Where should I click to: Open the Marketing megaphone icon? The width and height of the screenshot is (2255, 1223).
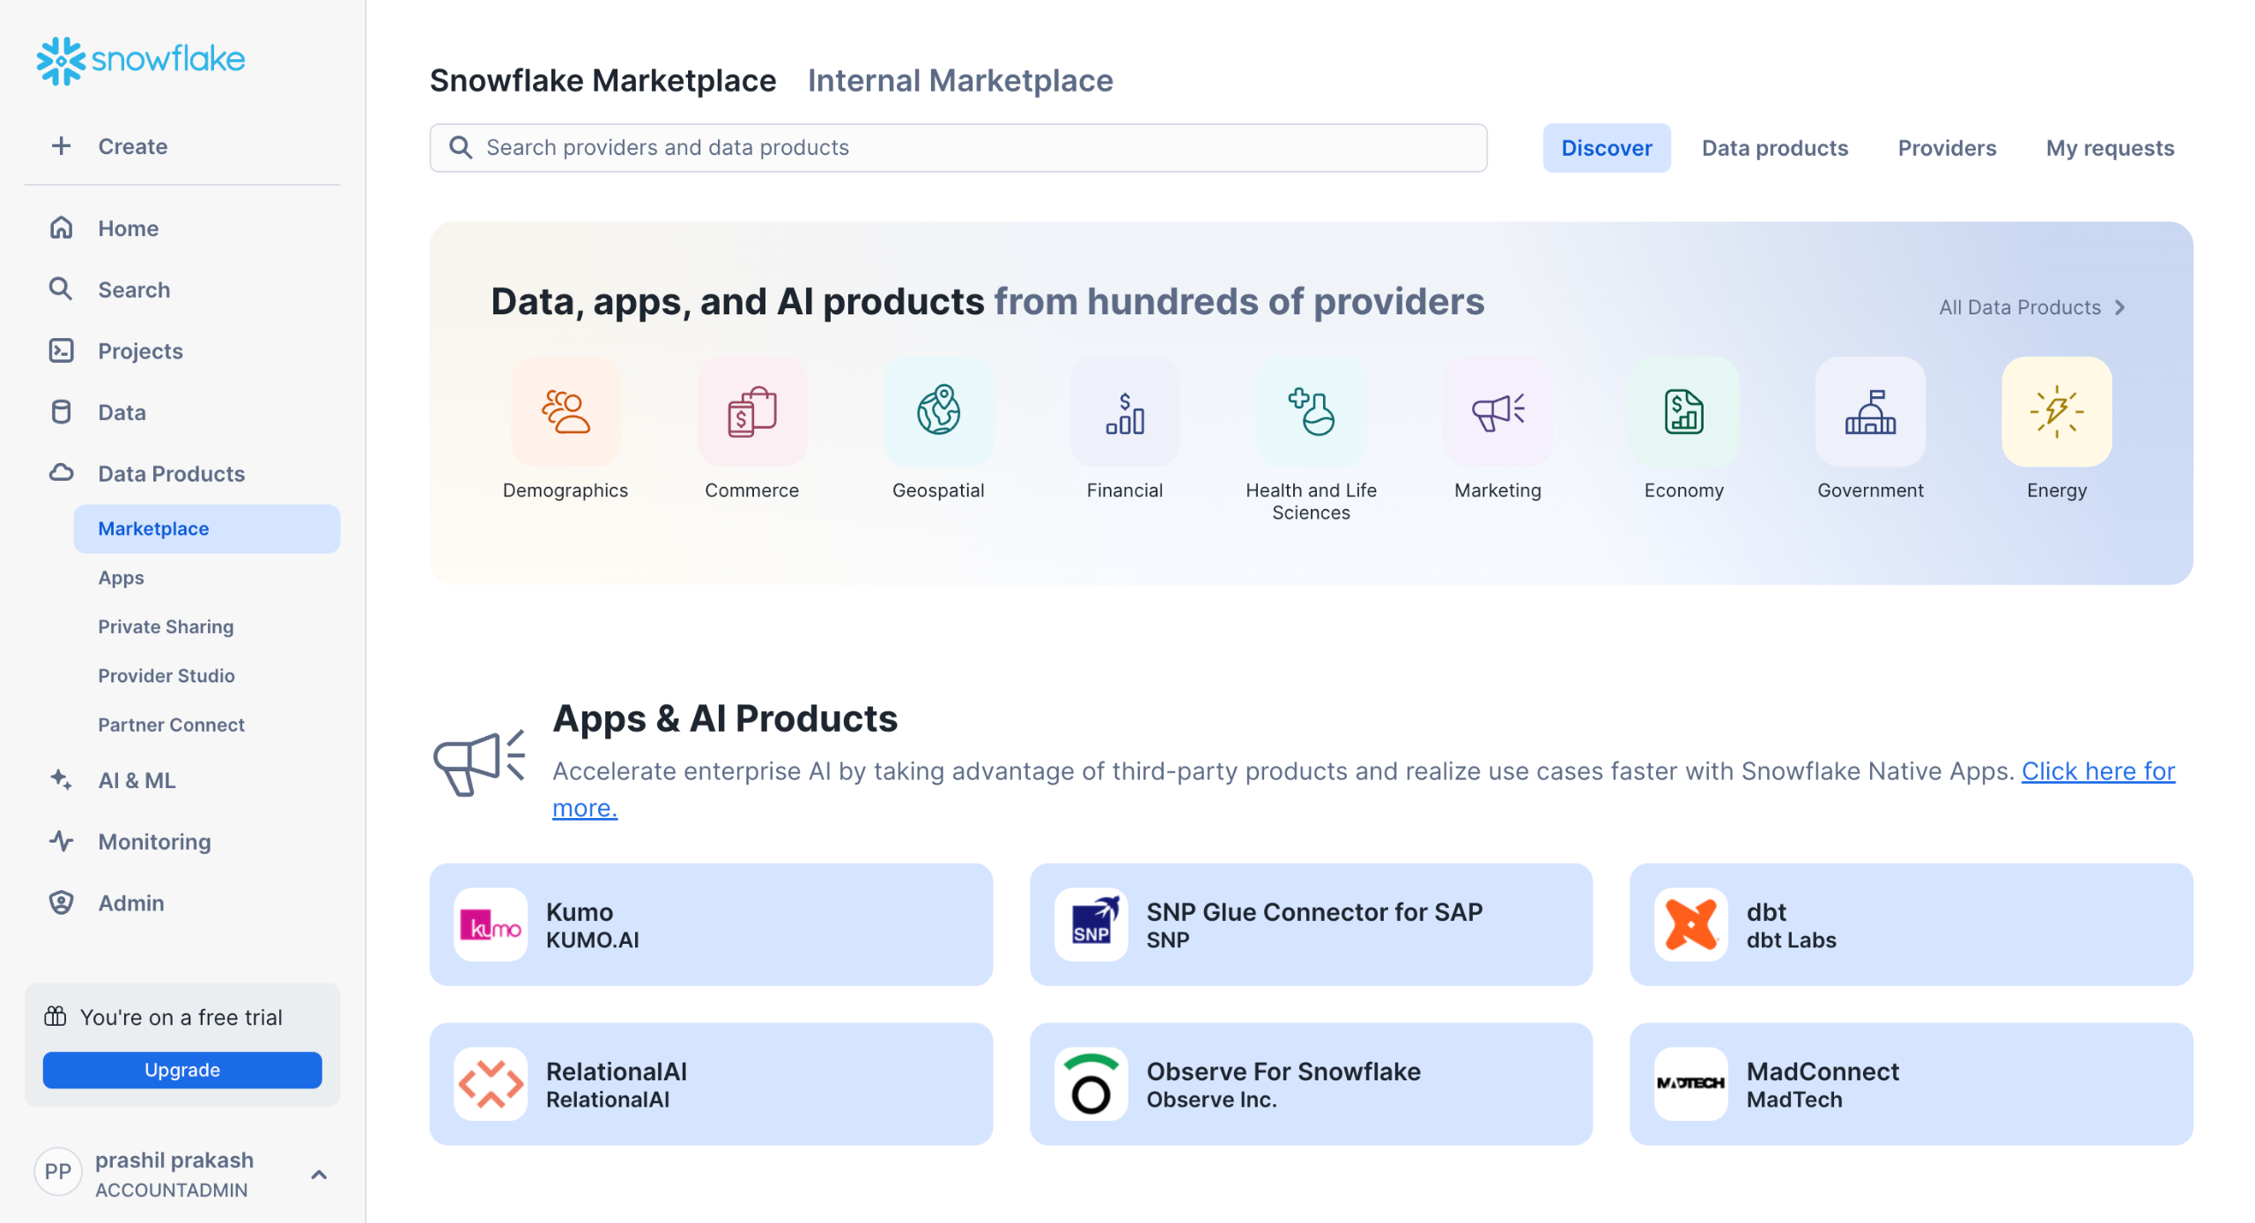(x=1497, y=411)
